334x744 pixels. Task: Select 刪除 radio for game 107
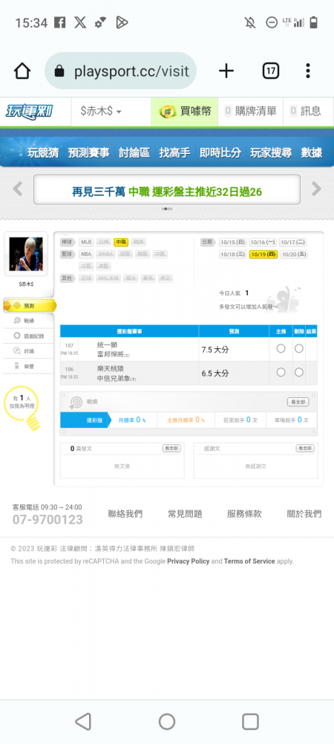tap(299, 349)
